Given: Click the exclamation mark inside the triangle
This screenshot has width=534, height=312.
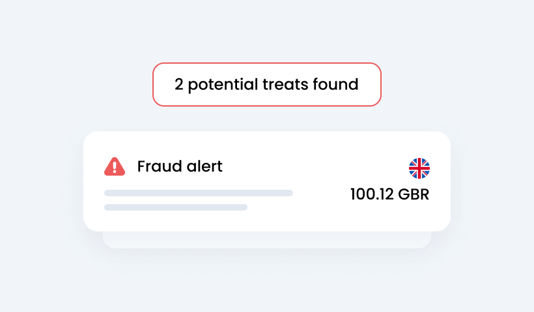Looking at the screenshot, I should click(115, 168).
